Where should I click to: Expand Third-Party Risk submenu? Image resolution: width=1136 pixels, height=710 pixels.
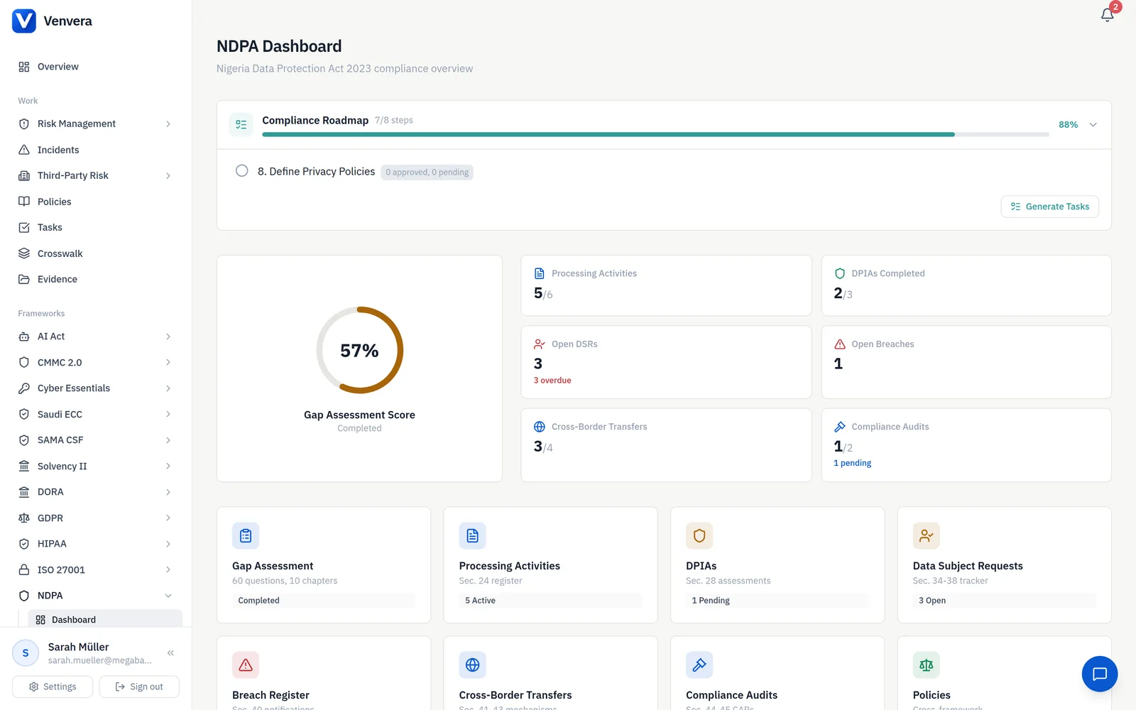coord(168,175)
